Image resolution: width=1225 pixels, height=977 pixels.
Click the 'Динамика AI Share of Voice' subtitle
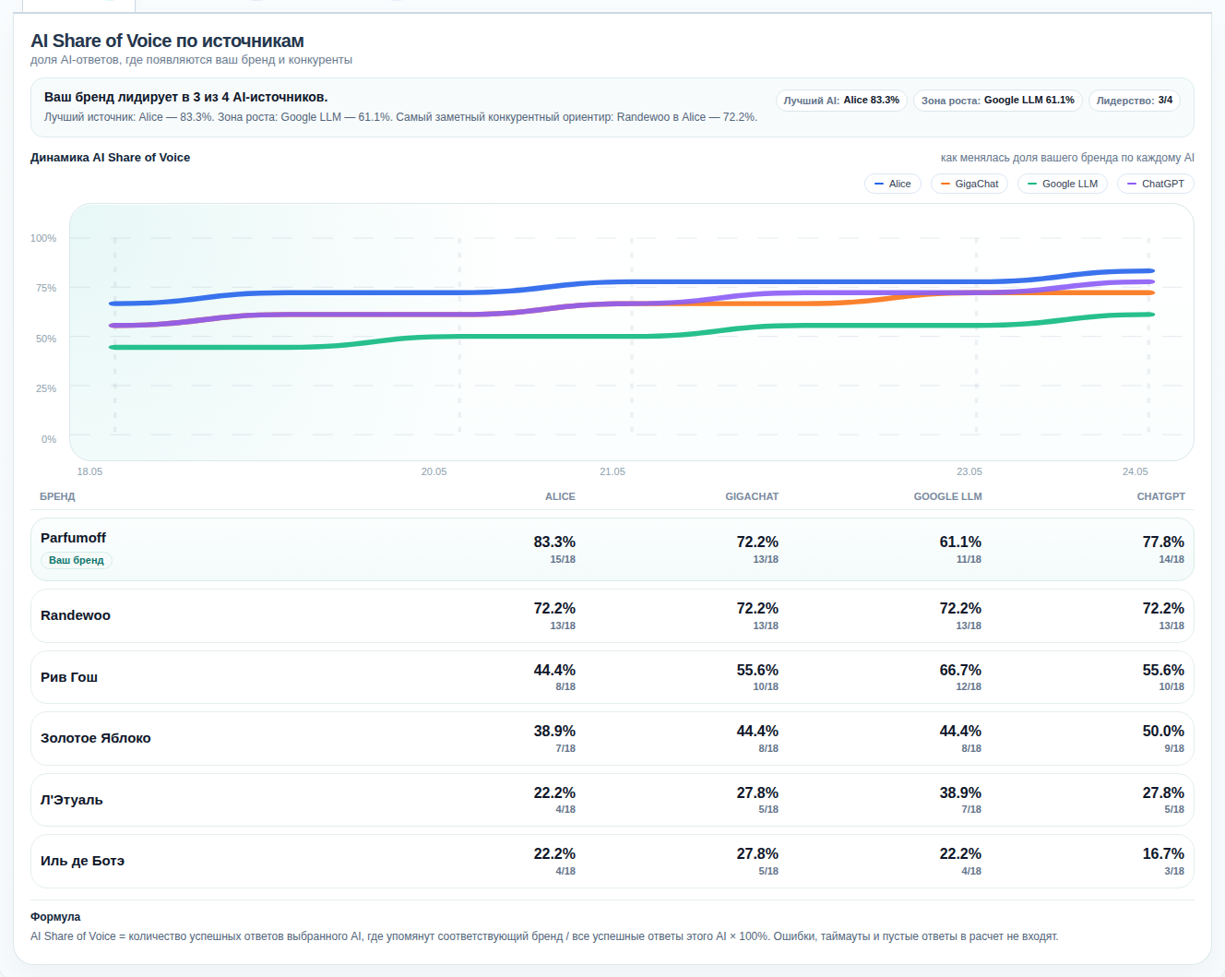110,158
